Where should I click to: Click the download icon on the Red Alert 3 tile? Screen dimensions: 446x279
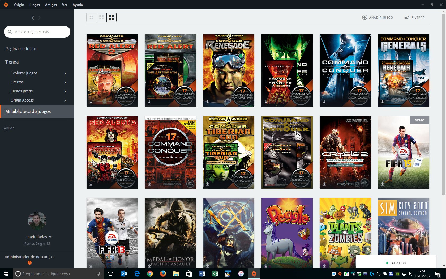[x=91, y=184]
